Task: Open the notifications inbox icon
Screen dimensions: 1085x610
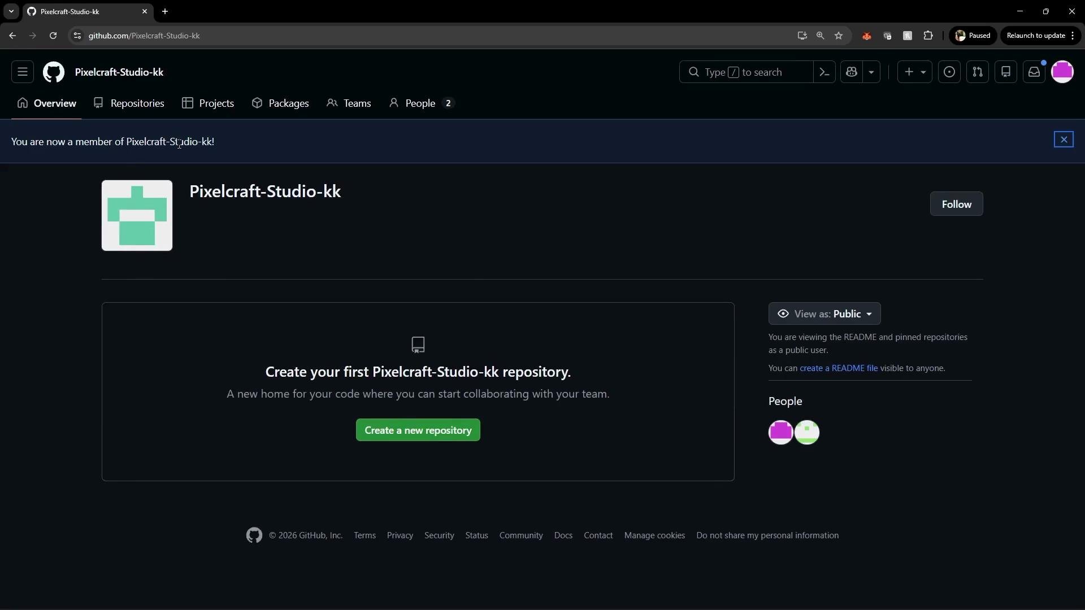Action: (1034, 72)
